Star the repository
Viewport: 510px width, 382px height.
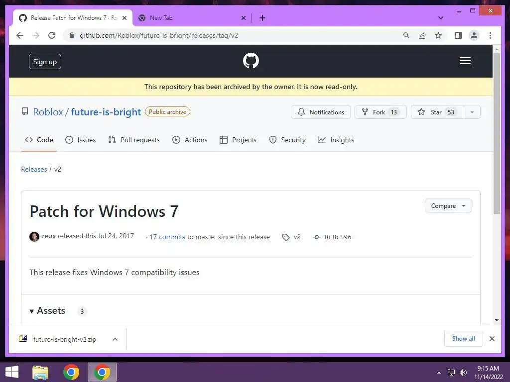coord(437,112)
